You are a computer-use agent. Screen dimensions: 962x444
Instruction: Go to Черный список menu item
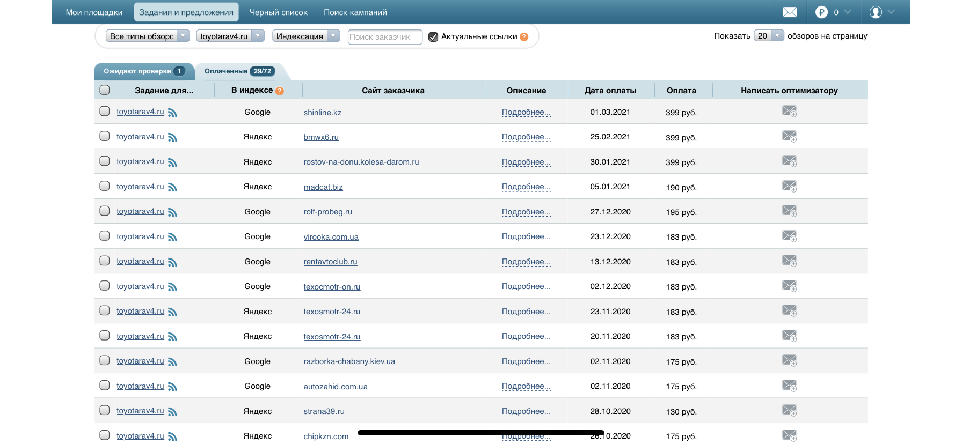click(278, 12)
